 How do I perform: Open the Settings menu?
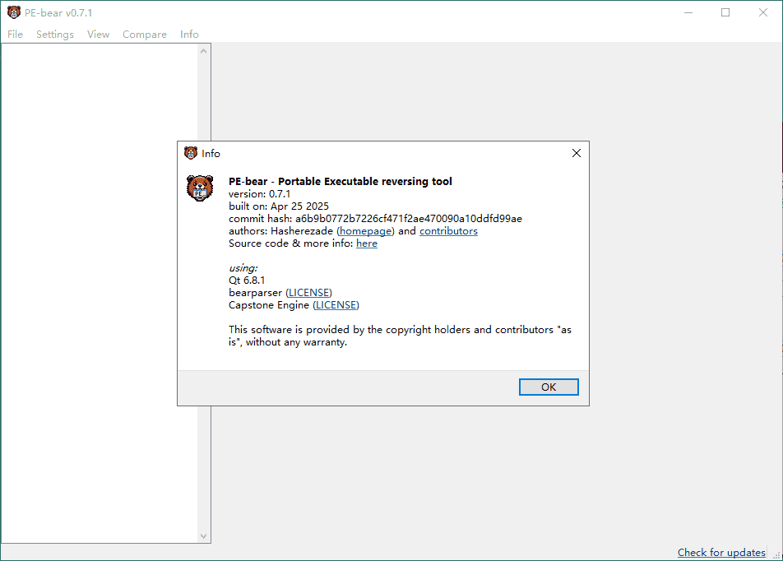point(55,35)
